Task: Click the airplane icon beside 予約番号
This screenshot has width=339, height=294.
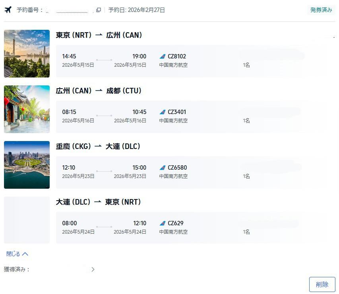Action: point(8,10)
